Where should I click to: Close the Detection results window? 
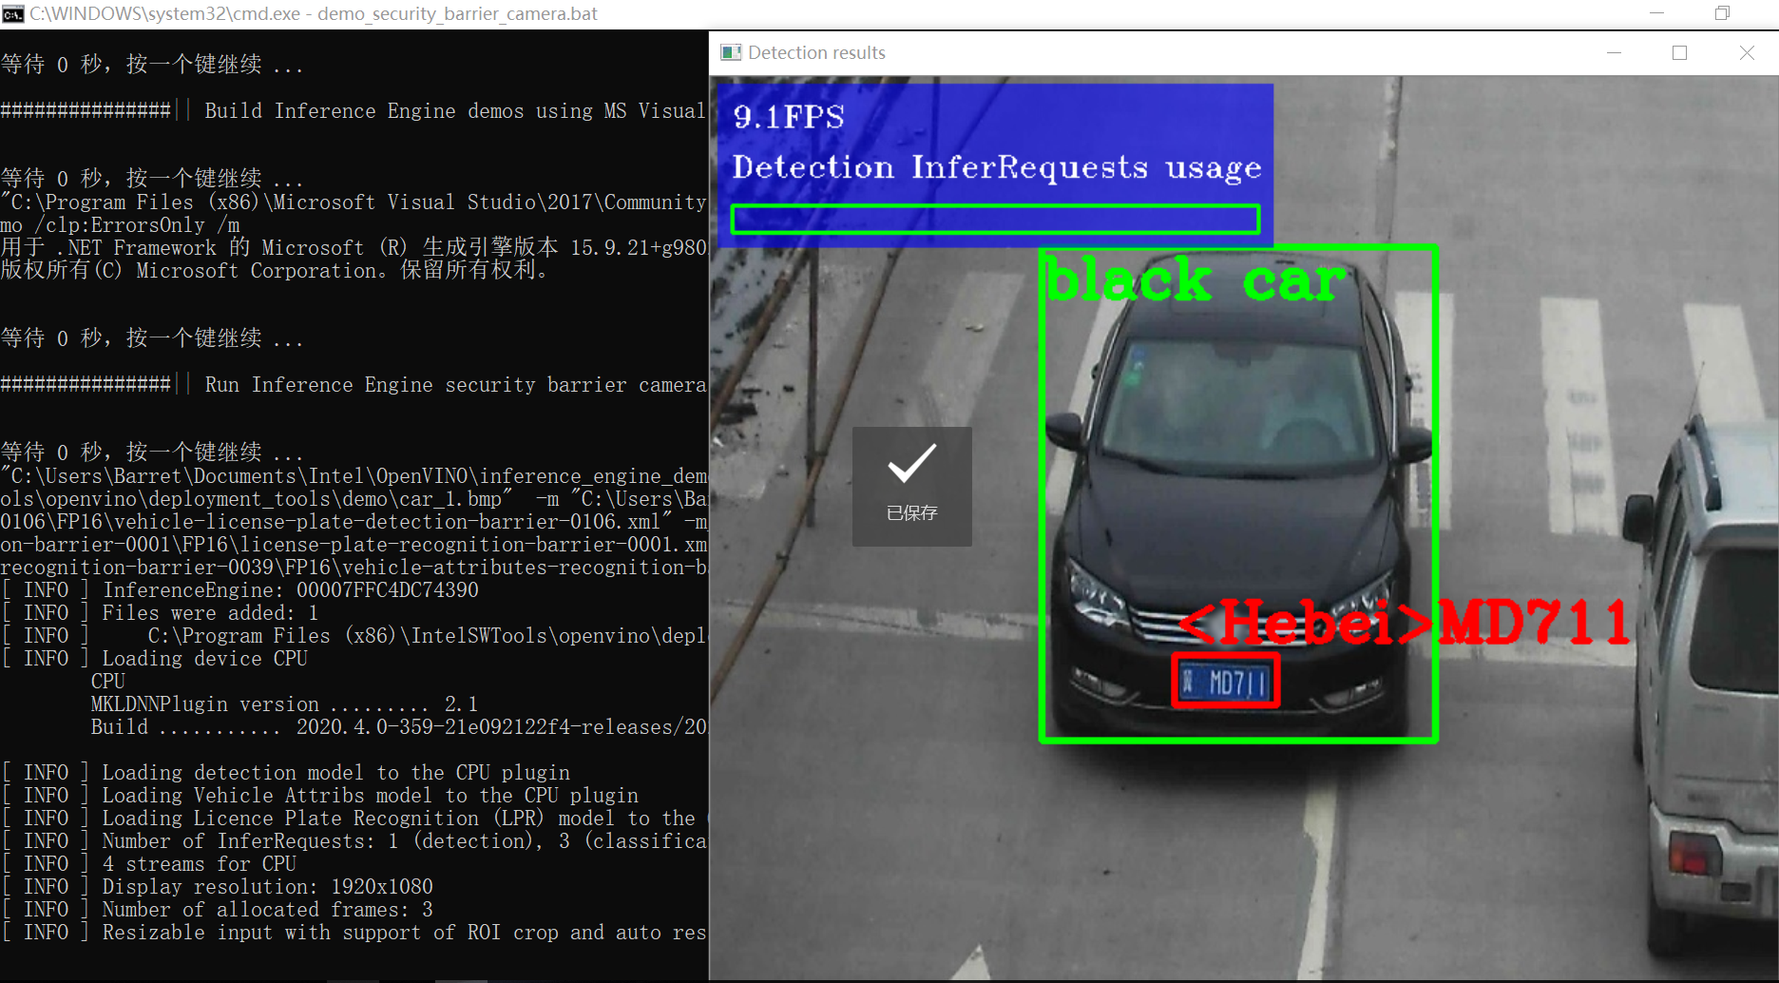(x=1747, y=53)
